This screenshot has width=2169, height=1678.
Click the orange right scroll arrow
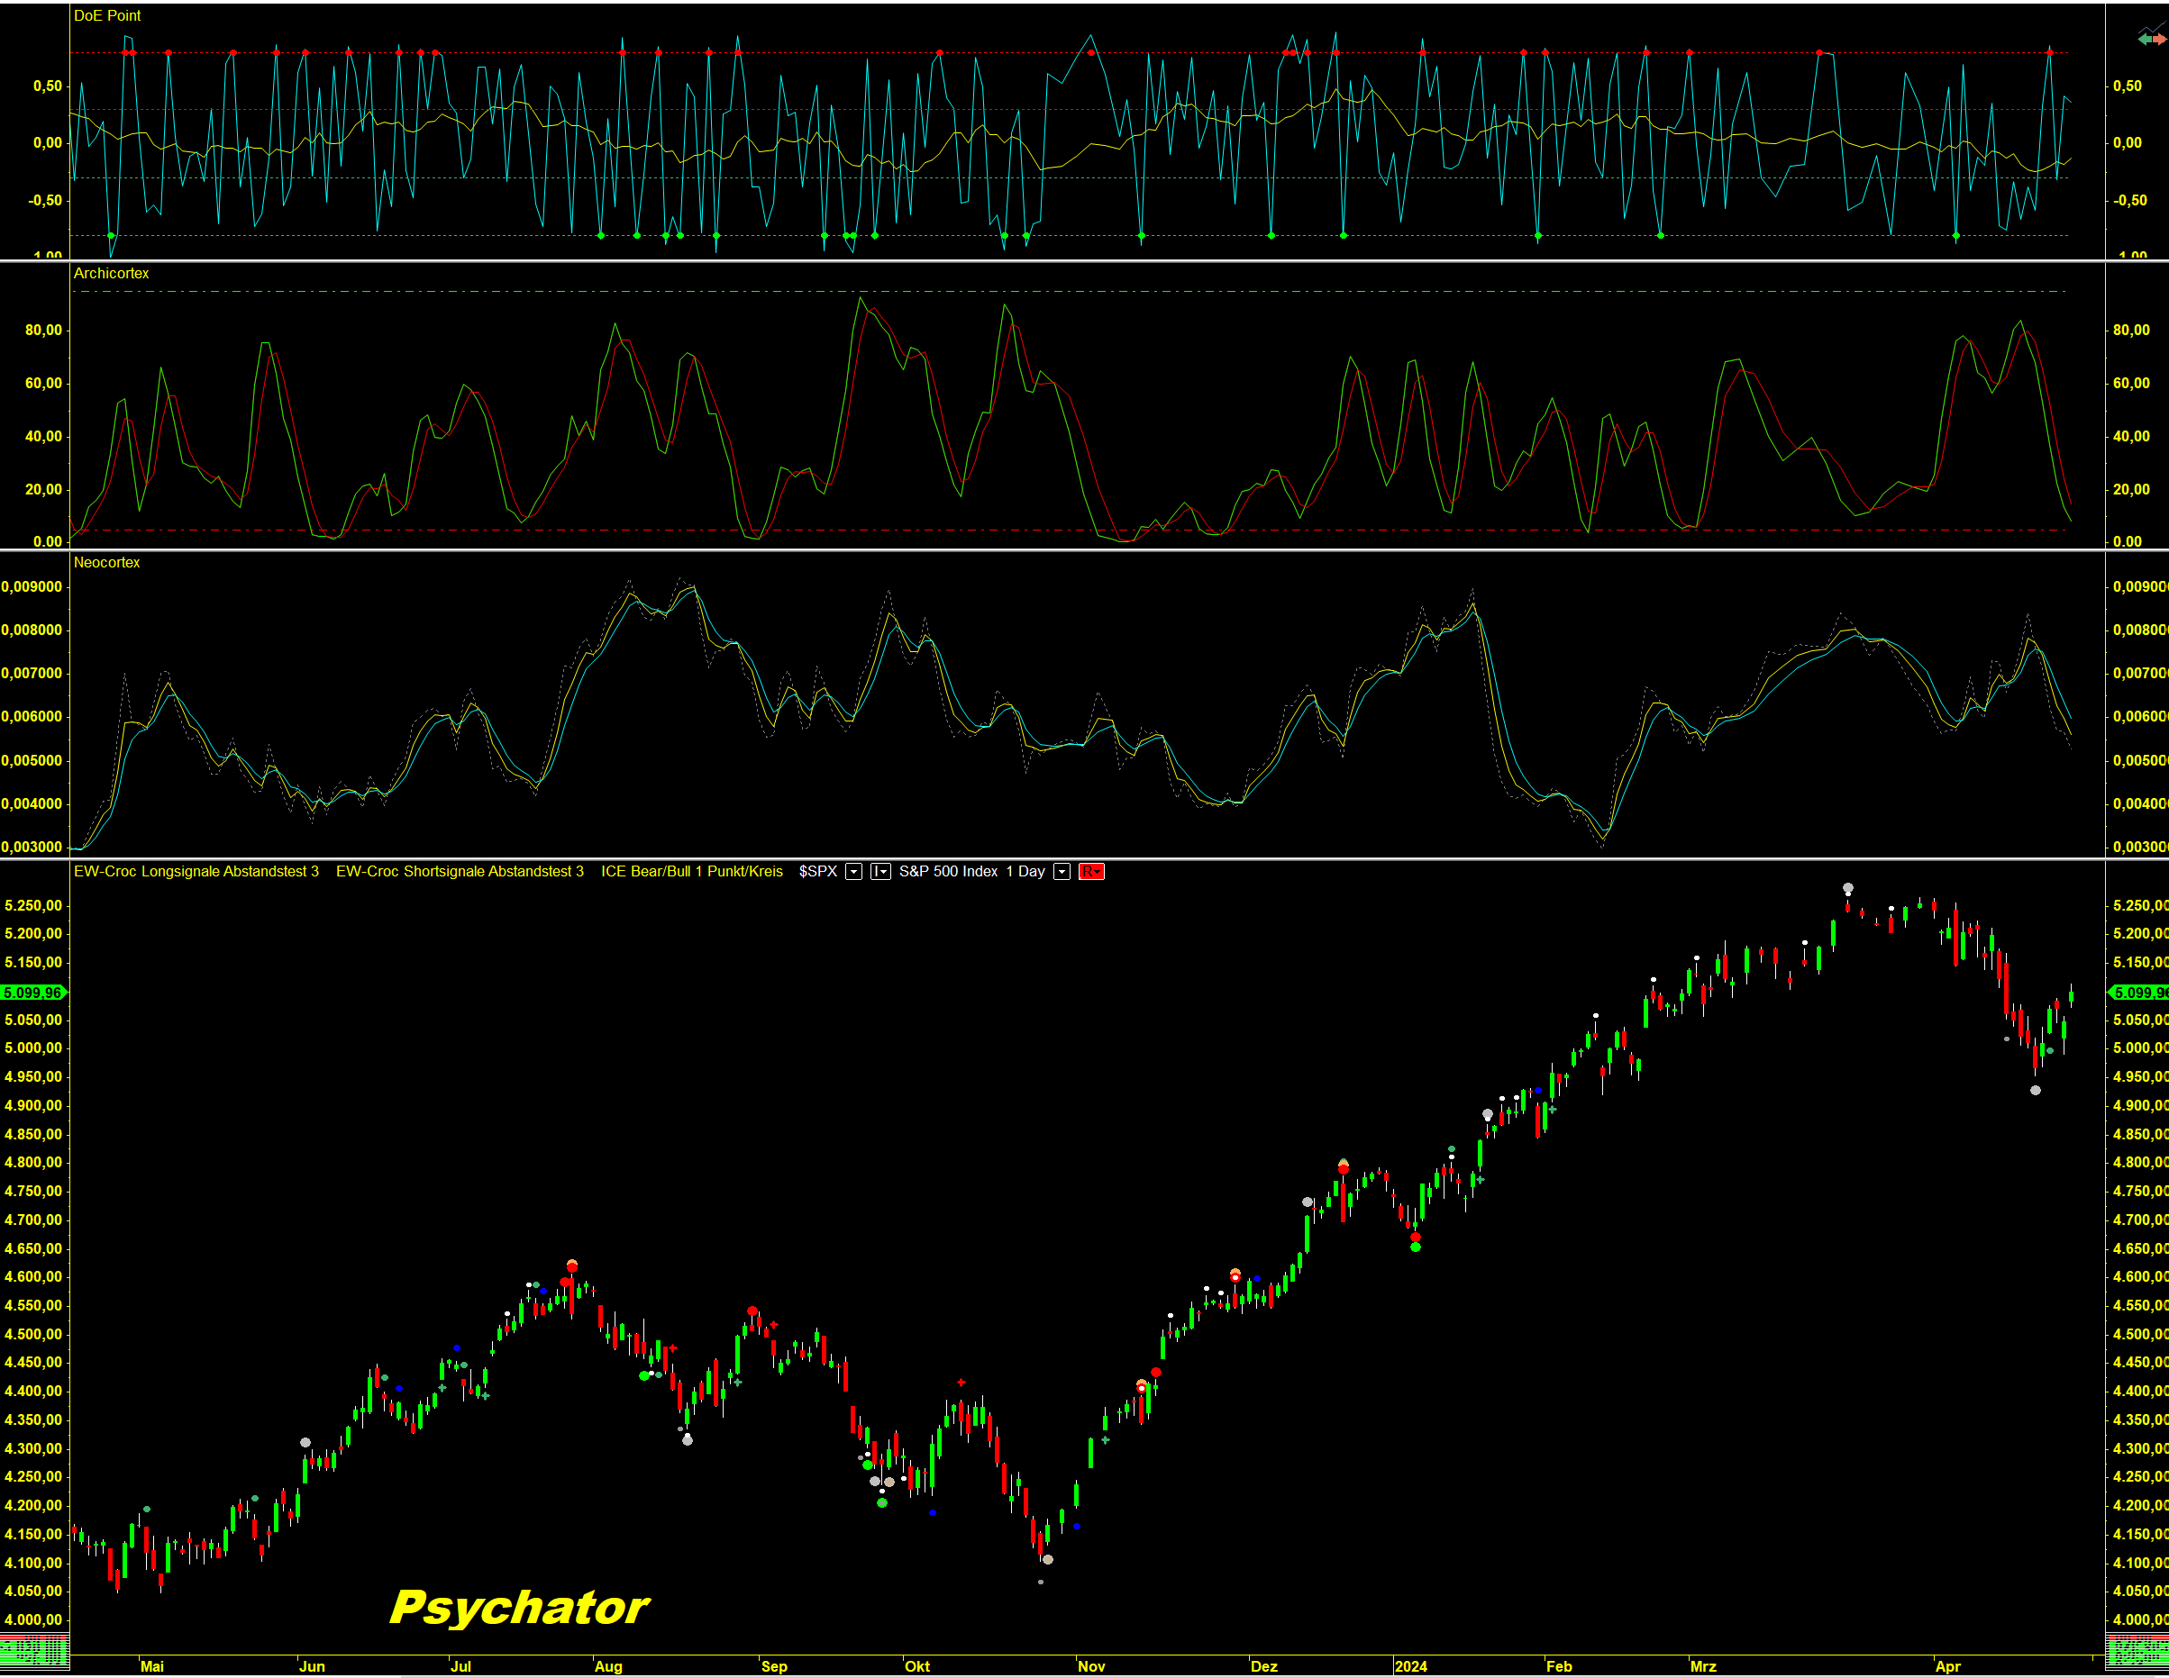(x=2159, y=40)
